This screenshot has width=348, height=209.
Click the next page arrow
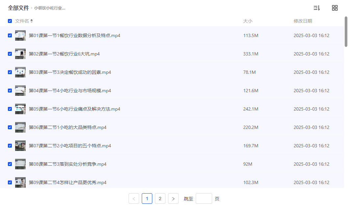tap(173, 198)
